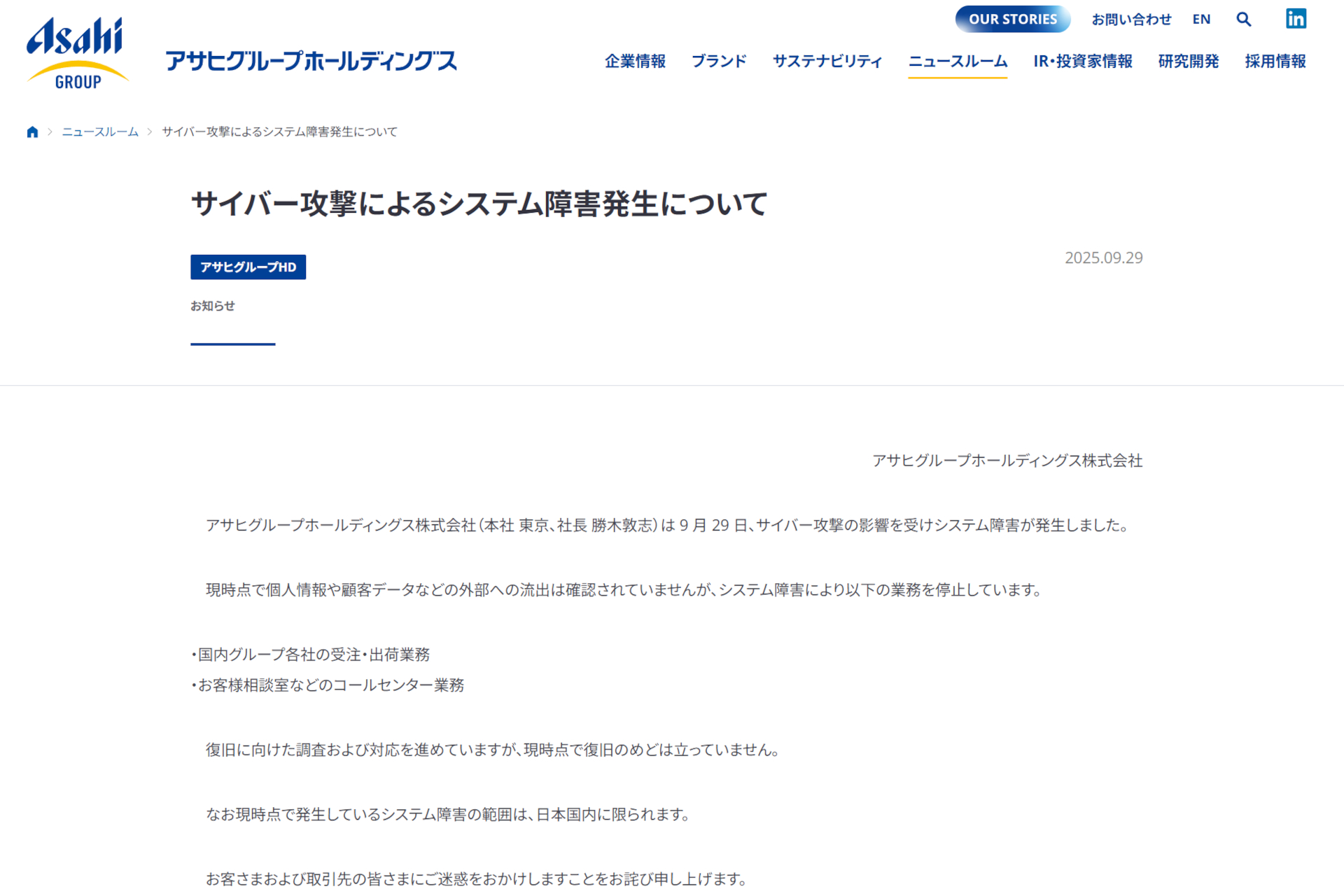Open the サステナビリティ menu

coord(827,62)
